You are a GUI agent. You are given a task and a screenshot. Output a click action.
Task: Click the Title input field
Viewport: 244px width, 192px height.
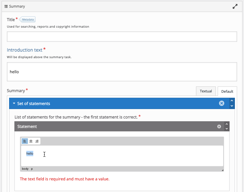(x=122, y=37)
